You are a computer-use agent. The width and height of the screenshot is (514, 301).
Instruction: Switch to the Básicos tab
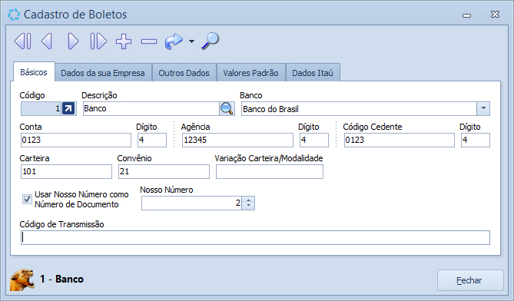(34, 72)
